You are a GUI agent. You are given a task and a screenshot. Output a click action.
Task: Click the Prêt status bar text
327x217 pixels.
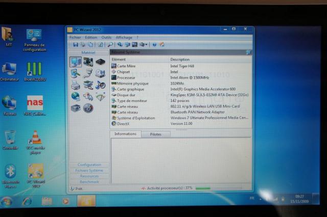79,189
